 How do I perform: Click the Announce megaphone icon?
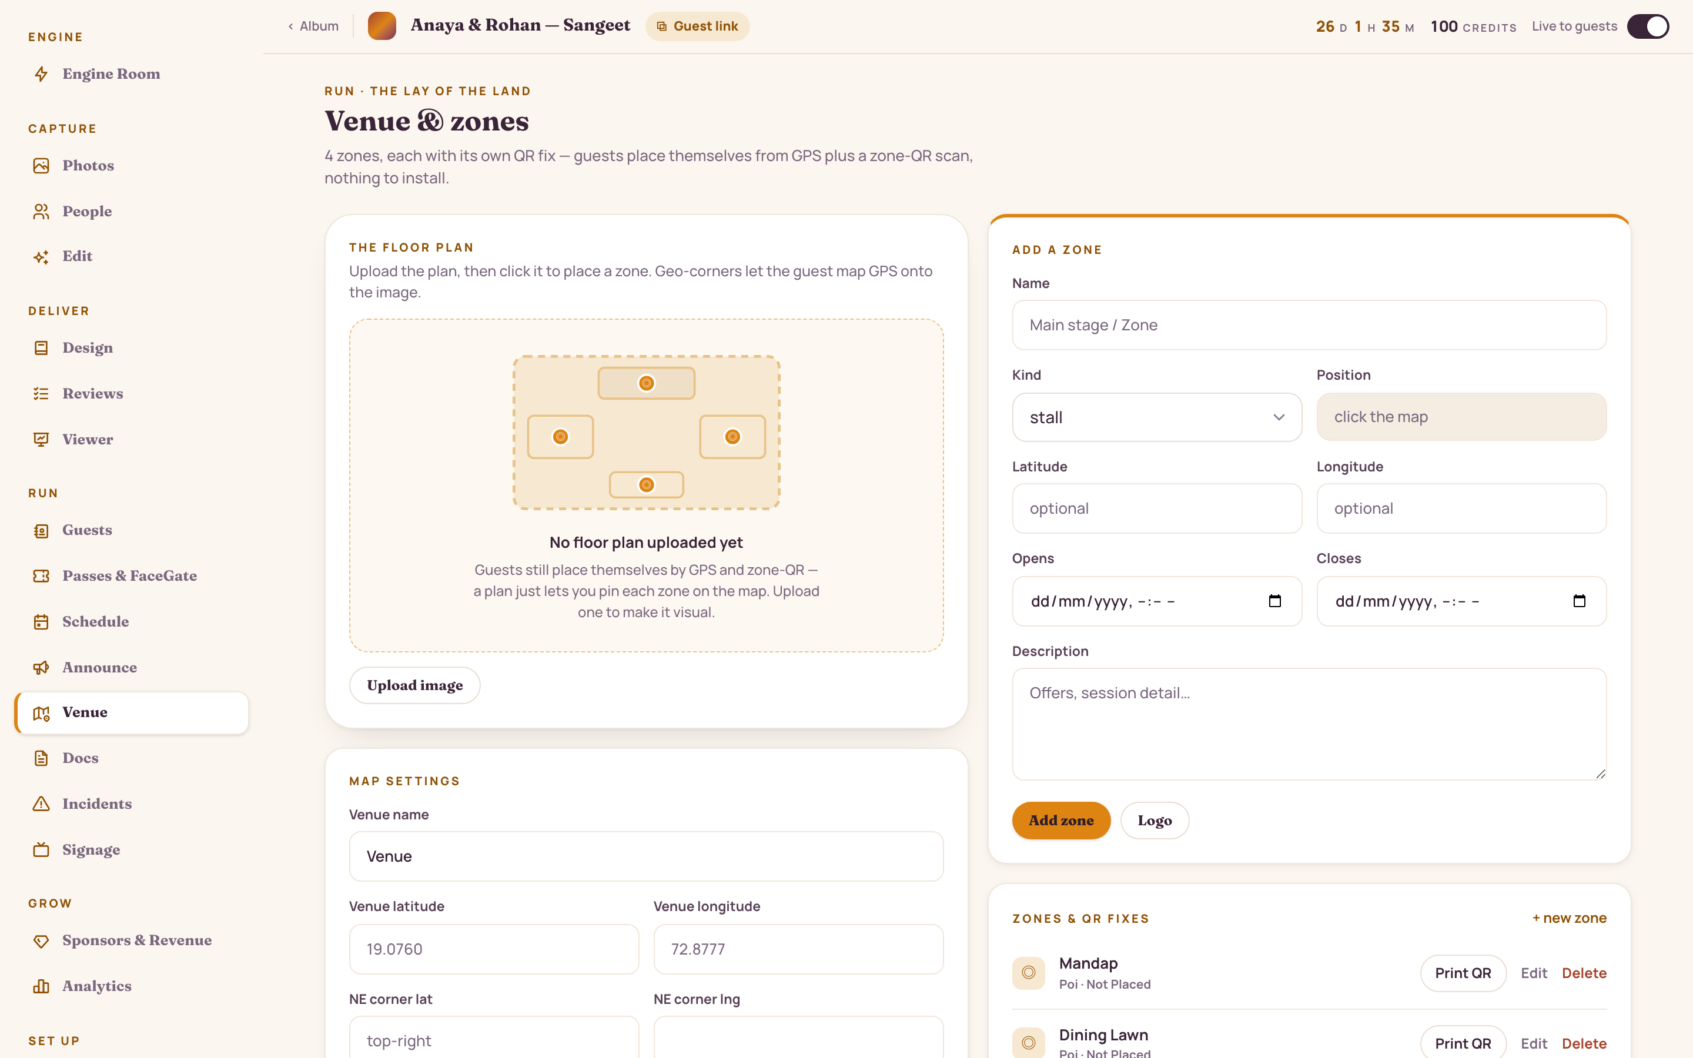[41, 668]
